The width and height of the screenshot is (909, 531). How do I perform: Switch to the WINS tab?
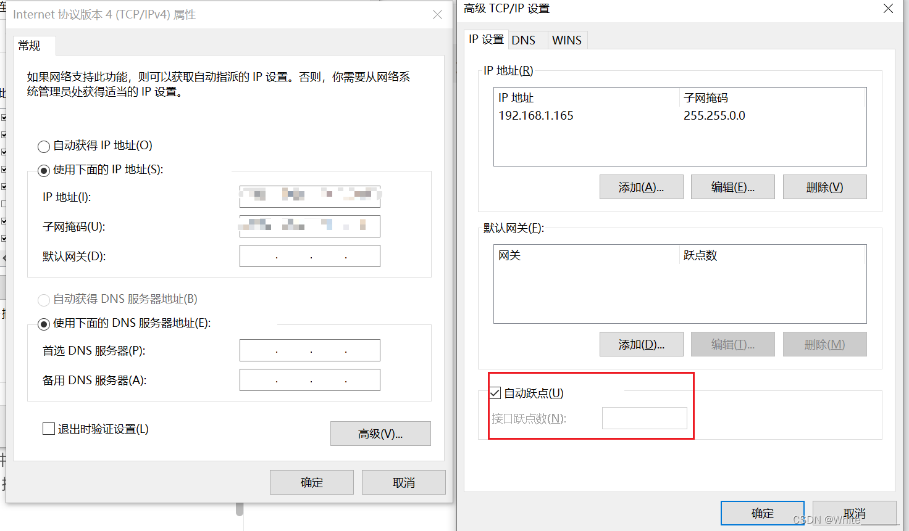coord(566,39)
